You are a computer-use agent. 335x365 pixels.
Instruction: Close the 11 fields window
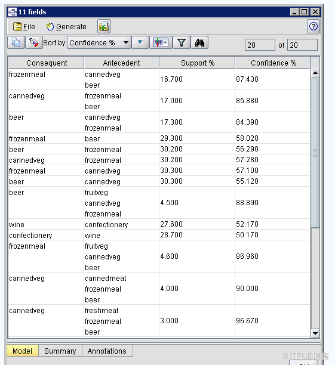tap(315, 12)
